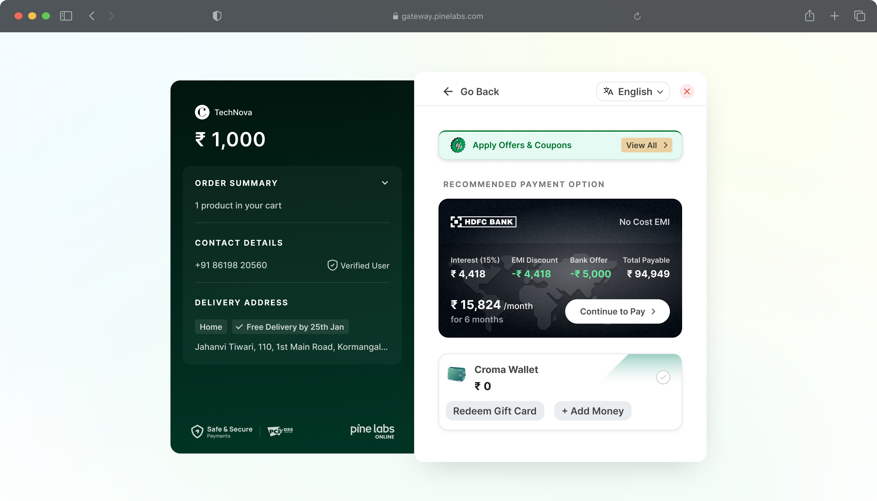Click the Go Back label
This screenshot has width=877, height=501.
click(x=480, y=91)
